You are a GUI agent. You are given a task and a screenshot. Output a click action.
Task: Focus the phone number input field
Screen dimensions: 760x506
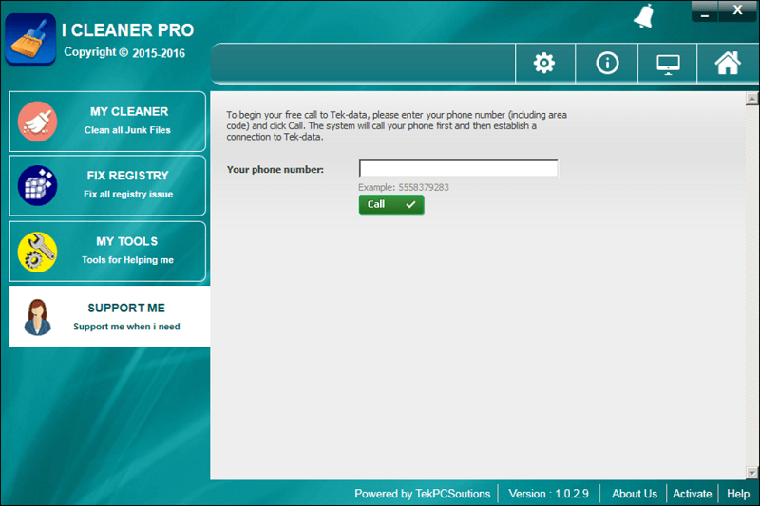pos(458,169)
